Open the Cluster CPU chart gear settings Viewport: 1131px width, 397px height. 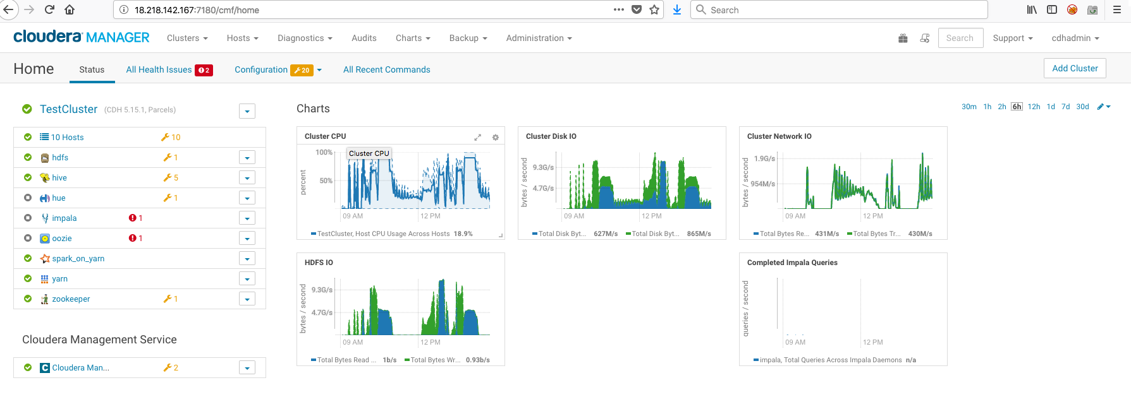coord(496,137)
